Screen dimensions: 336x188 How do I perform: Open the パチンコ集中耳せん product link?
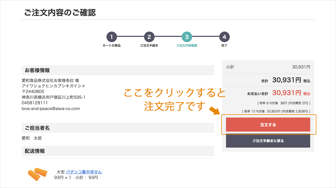point(84,172)
